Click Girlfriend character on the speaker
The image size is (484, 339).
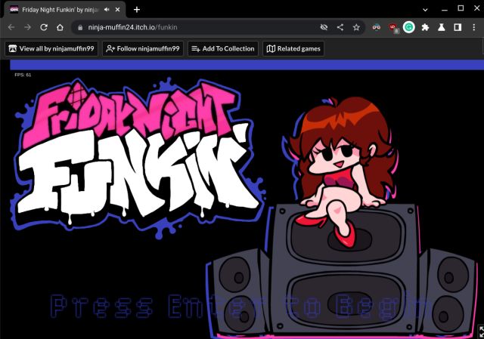click(x=342, y=173)
